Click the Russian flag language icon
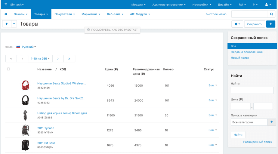 point(18,47)
